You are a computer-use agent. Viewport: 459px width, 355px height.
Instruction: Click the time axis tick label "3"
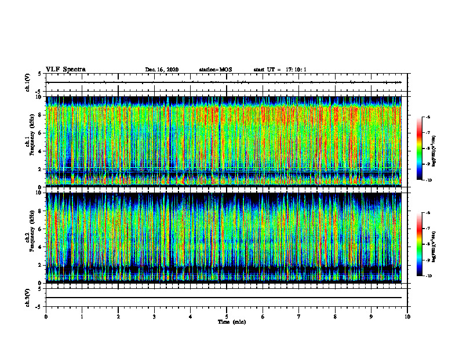(154, 317)
